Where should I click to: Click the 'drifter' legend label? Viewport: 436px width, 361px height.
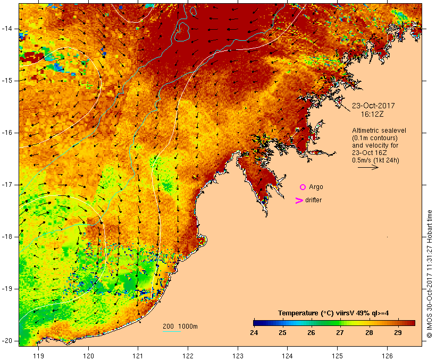point(313,200)
